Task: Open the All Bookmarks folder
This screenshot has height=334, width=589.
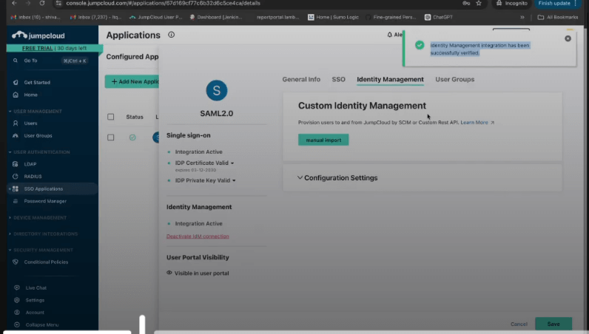Action: pyautogui.click(x=558, y=17)
